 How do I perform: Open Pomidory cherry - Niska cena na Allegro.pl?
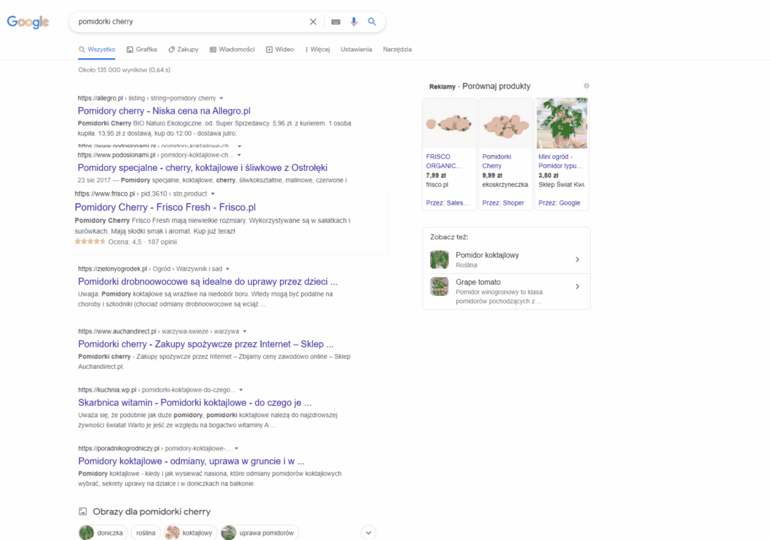pos(164,111)
